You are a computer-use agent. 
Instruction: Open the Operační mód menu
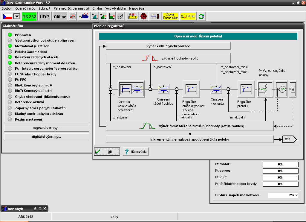coord(25,8)
